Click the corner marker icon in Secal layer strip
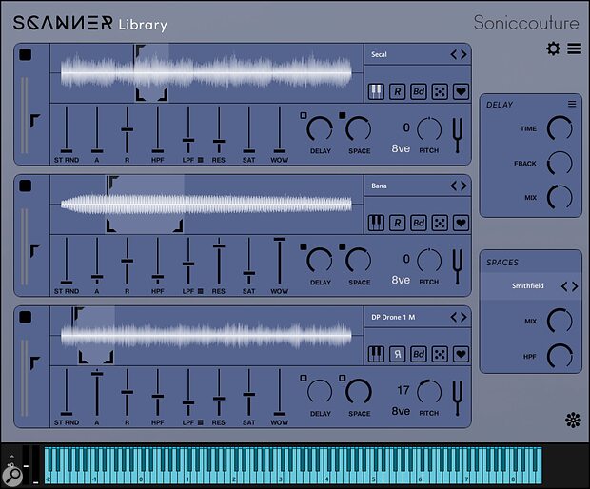The image size is (590, 489). point(35,121)
